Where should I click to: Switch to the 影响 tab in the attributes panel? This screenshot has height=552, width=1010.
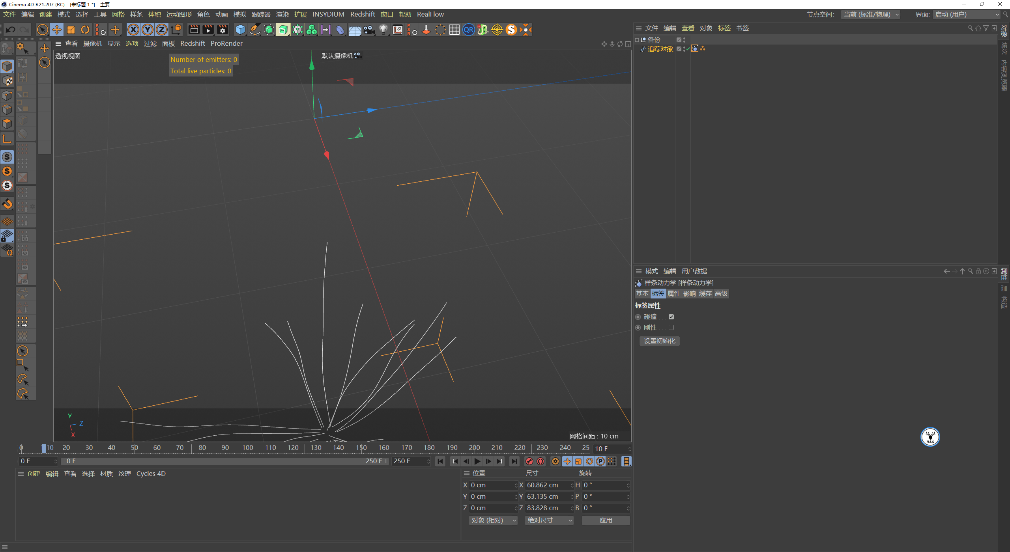[x=689, y=293]
